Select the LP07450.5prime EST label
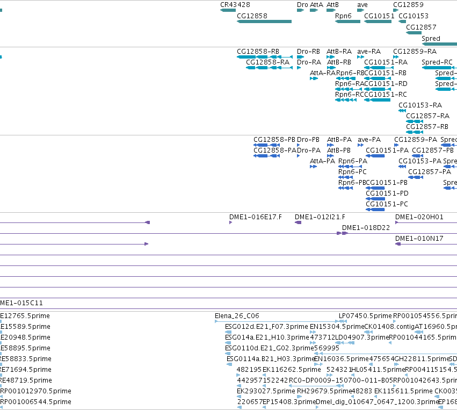Image resolution: width=457 pixels, height=410 pixels. tap(365, 316)
